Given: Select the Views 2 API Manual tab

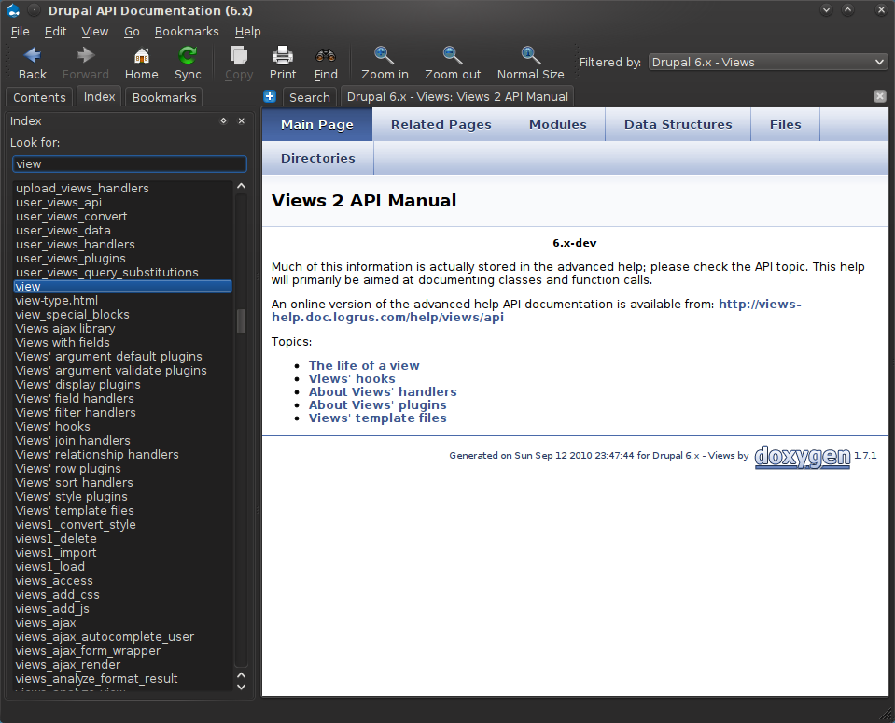Looking at the screenshot, I should (x=457, y=96).
